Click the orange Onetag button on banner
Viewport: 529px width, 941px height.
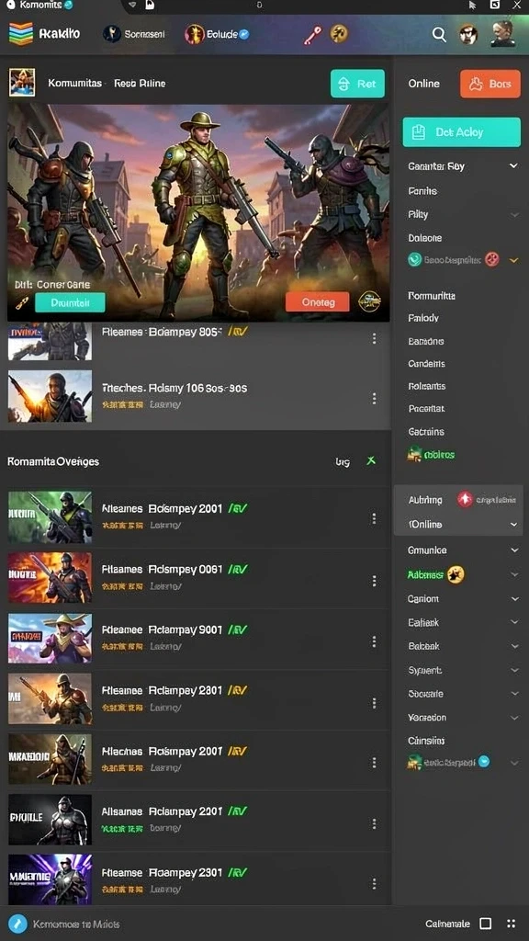point(317,301)
